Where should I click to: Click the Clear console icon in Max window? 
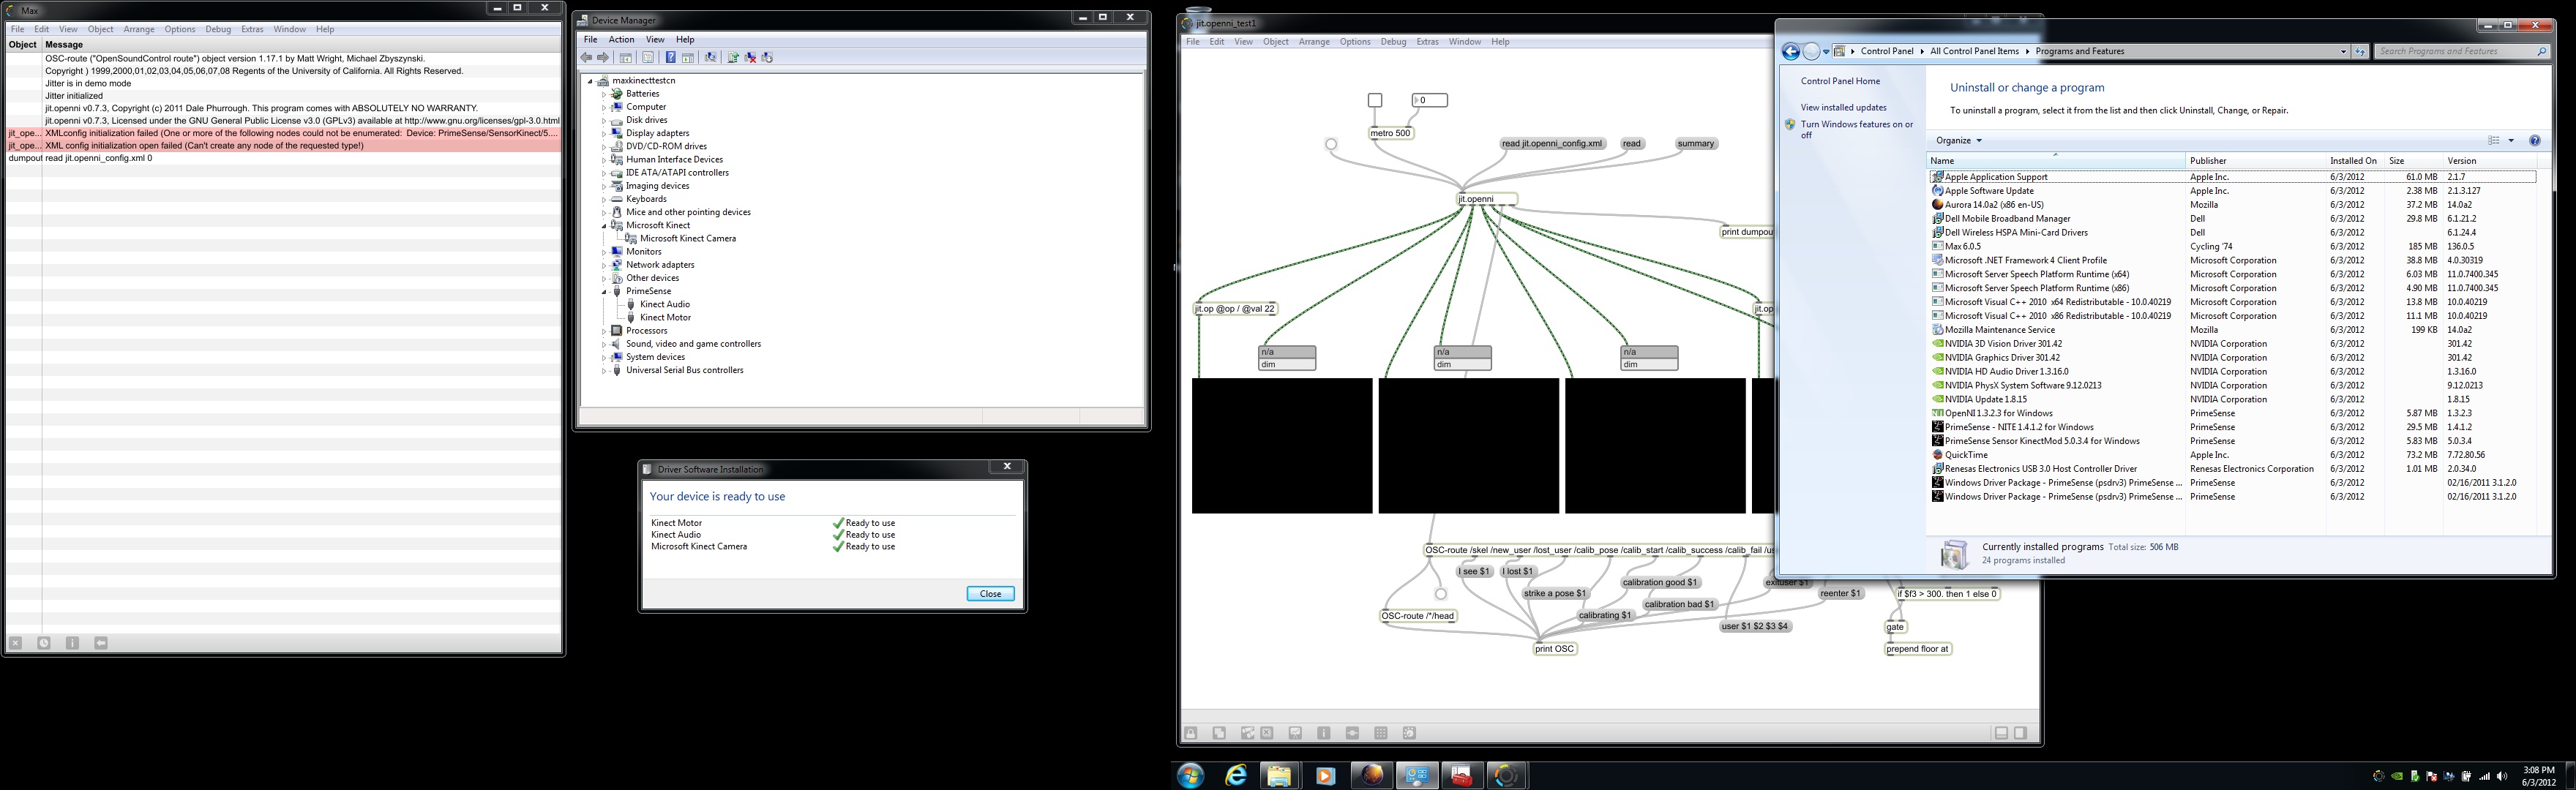(15, 643)
